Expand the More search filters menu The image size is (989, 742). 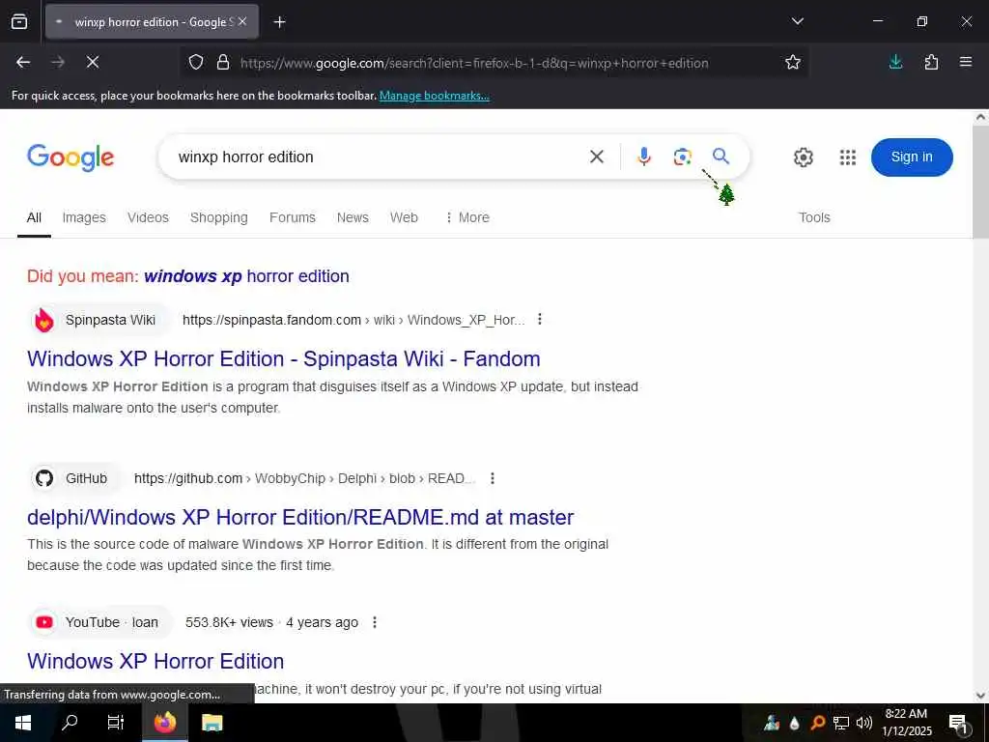coord(467,217)
